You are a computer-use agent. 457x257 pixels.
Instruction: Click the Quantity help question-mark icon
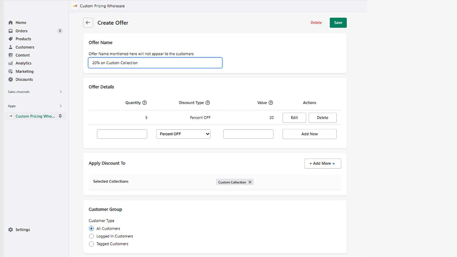click(145, 103)
